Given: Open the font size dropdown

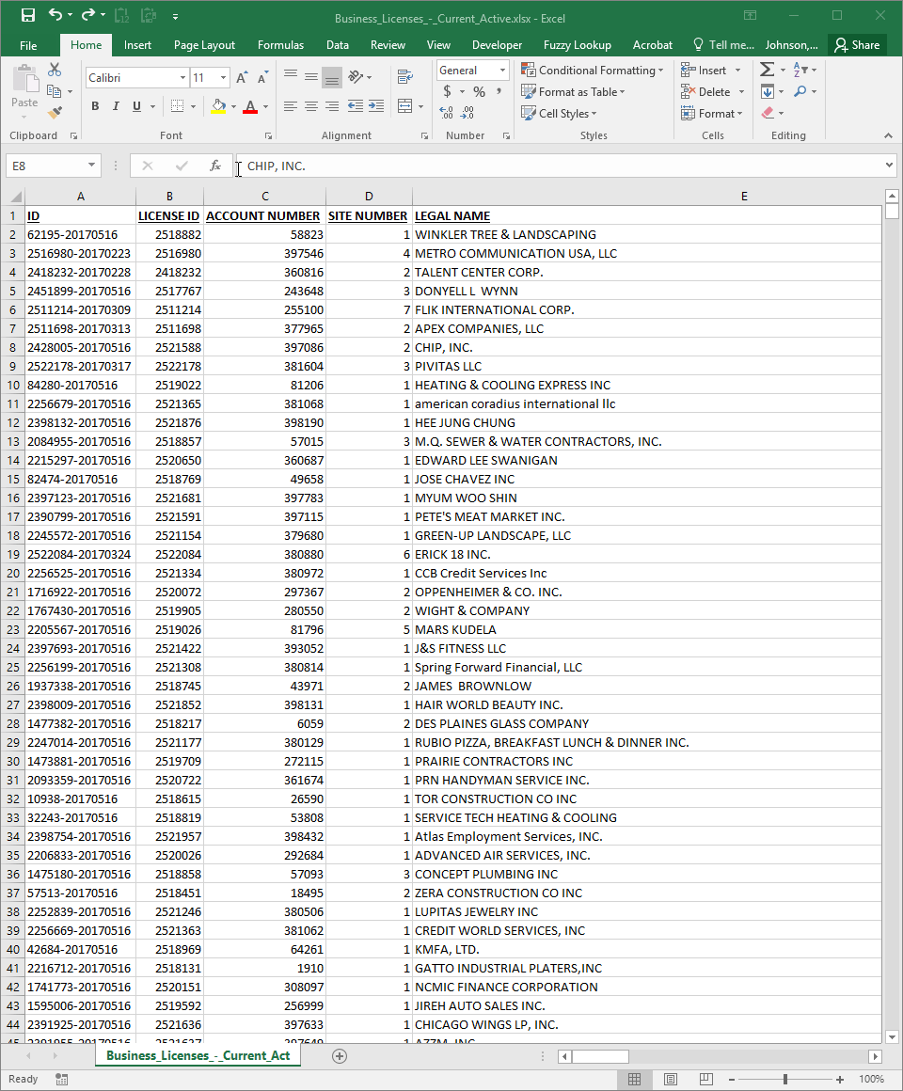Looking at the screenshot, I should click(x=223, y=78).
